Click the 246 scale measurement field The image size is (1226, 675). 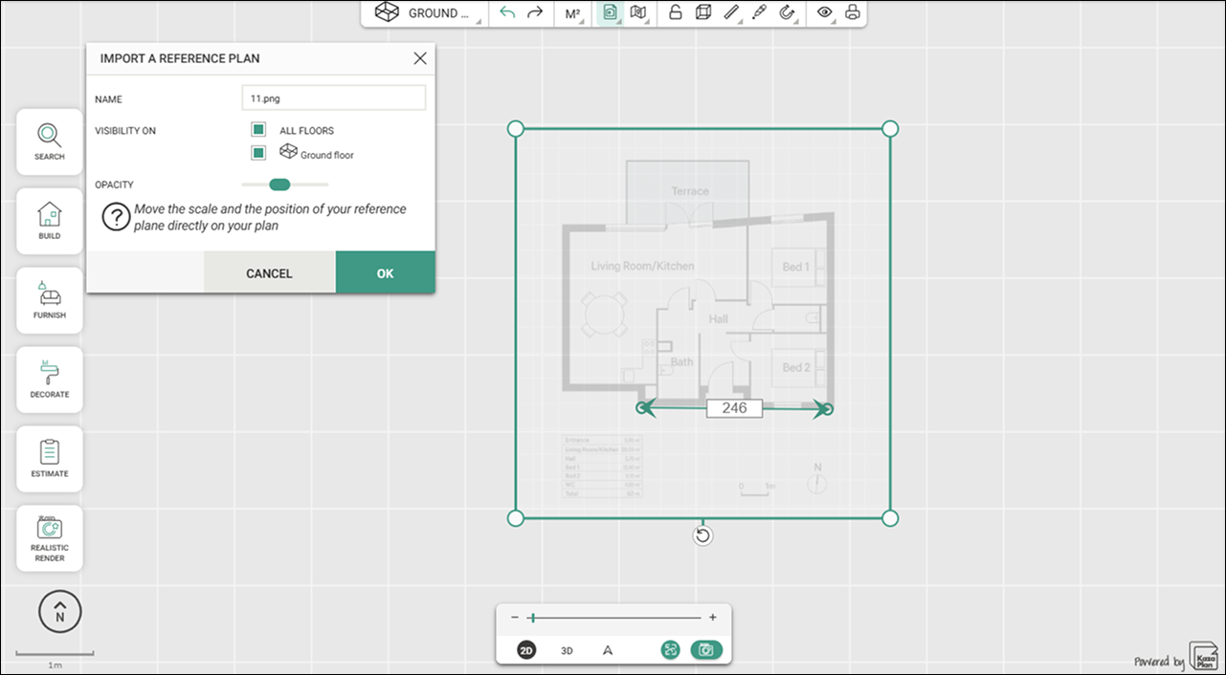[734, 408]
